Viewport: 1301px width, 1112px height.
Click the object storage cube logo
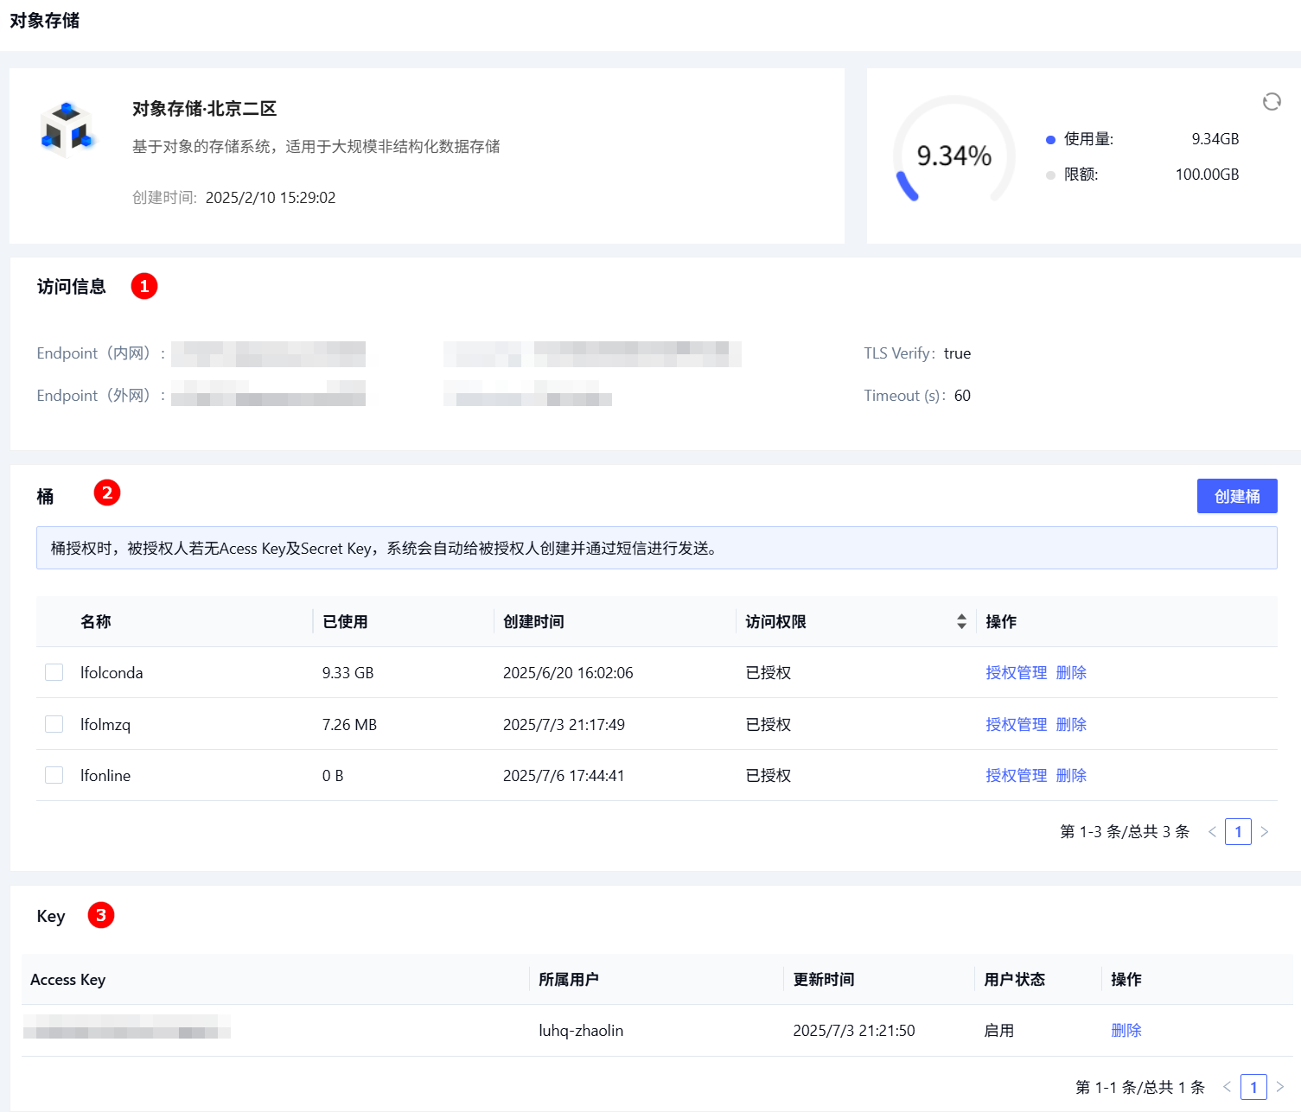(x=67, y=130)
